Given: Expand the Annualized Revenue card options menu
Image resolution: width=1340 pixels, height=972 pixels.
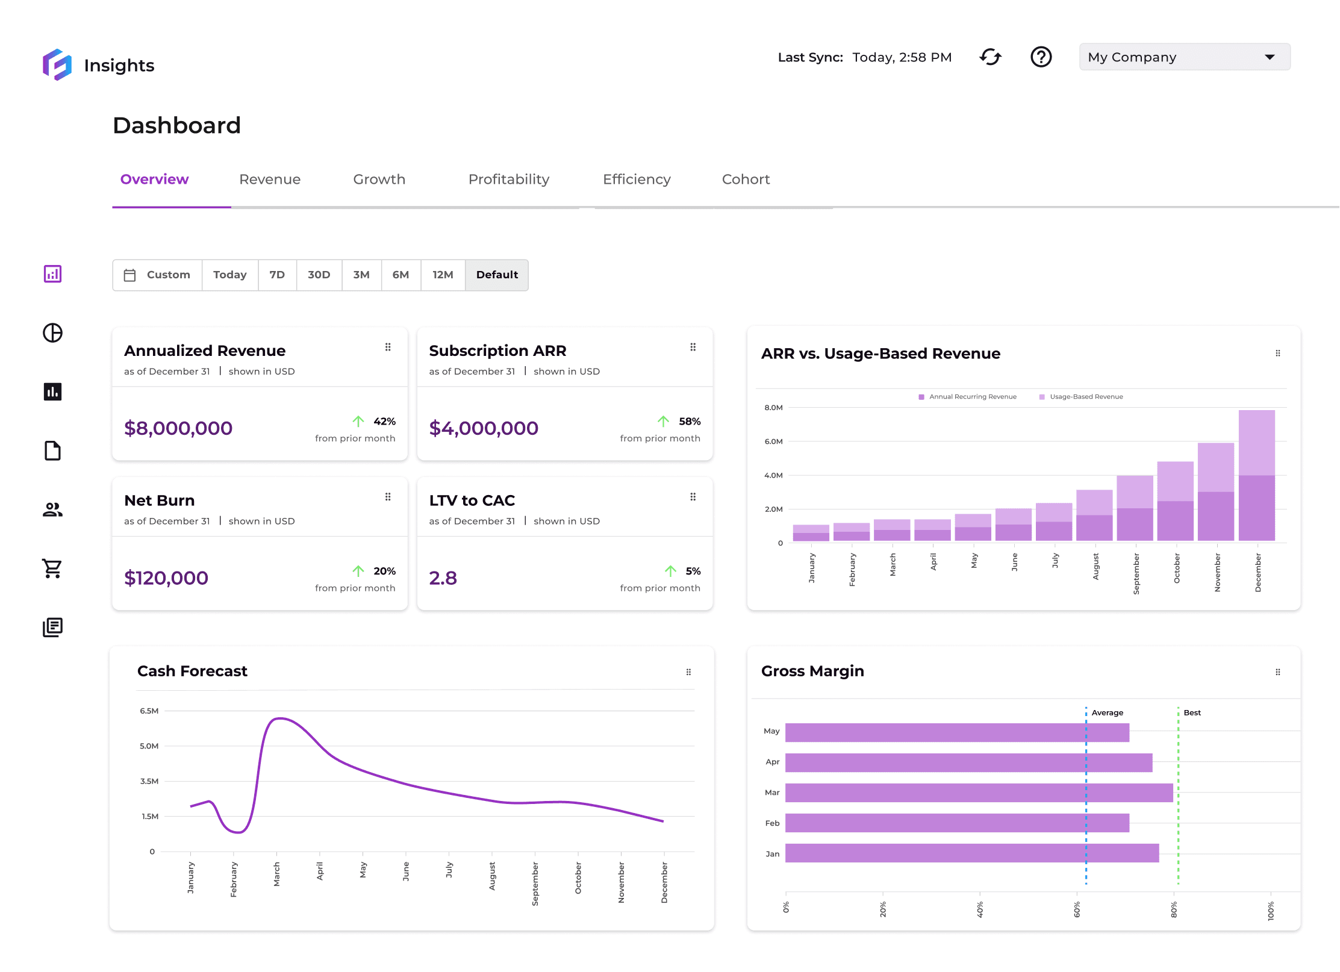Looking at the screenshot, I should tap(388, 347).
